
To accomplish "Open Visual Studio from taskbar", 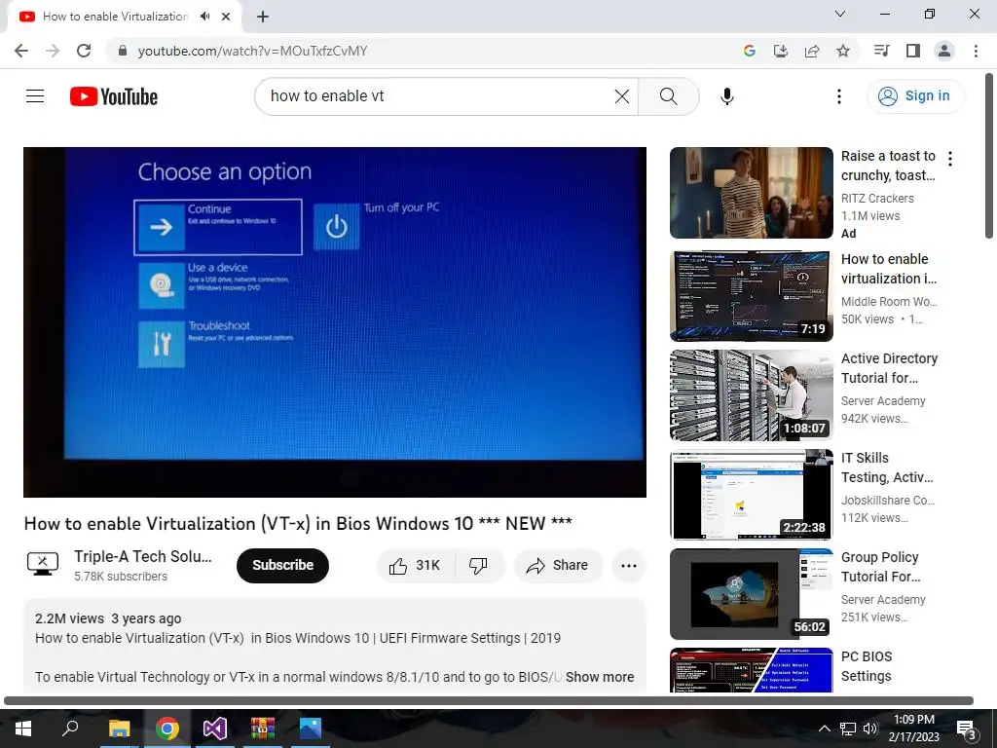I will pyautogui.click(x=215, y=729).
